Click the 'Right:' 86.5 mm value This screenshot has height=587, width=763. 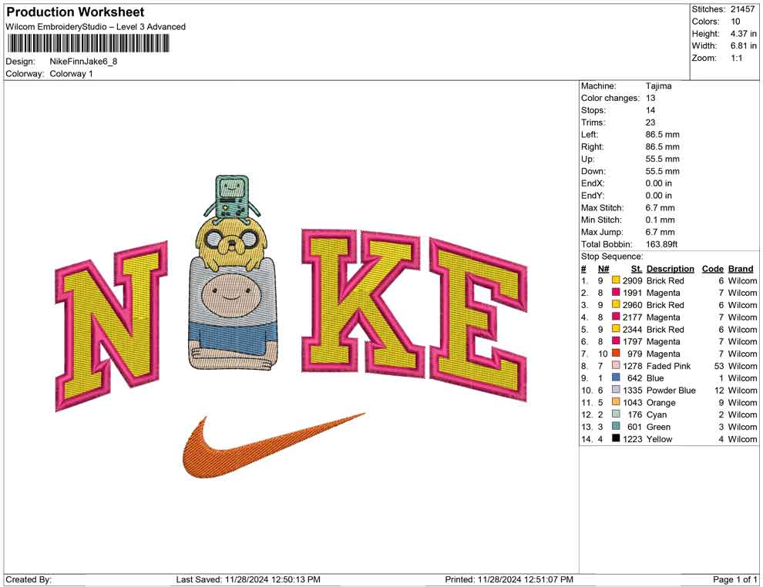(x=662, y=146)
